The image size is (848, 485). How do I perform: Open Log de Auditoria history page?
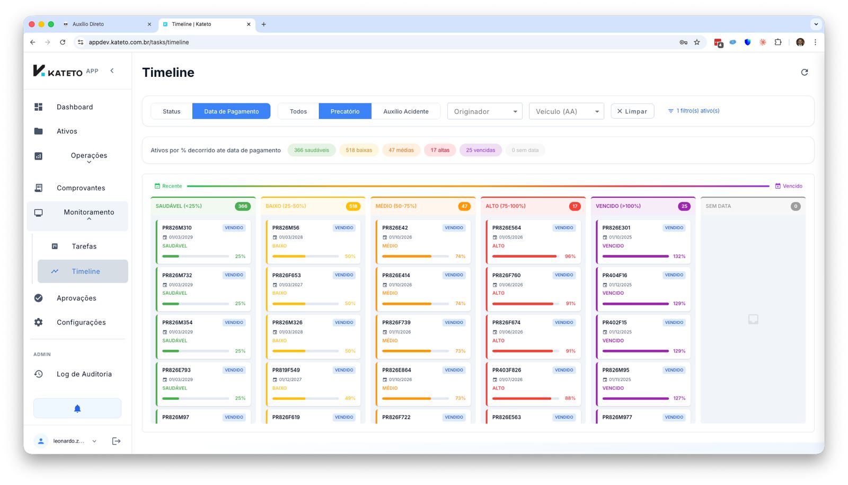[84, 374]
